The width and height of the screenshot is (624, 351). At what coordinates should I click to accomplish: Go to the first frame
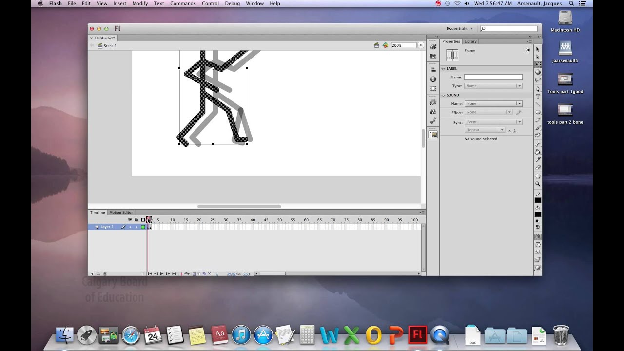pyautogui.click(x=150, y=274)
